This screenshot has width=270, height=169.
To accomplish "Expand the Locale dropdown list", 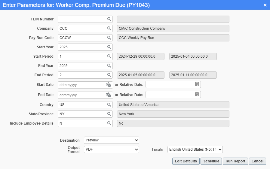I will tap(195, 149).
